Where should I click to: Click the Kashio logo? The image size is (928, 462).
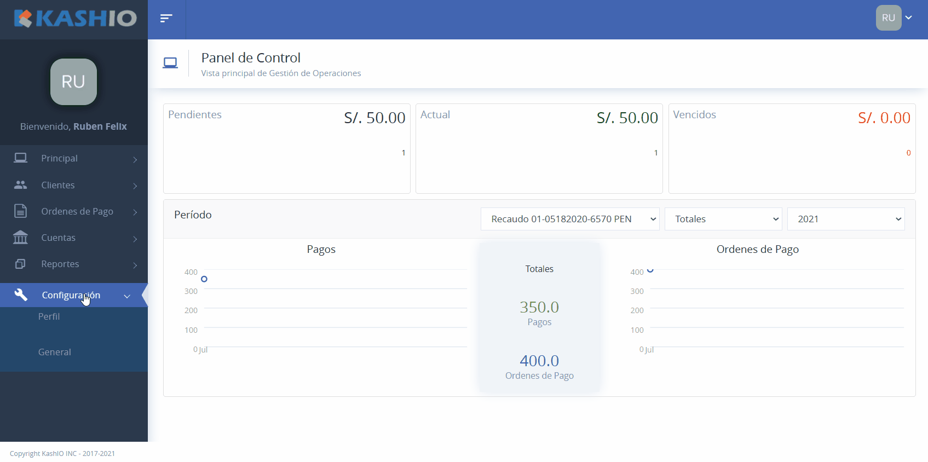tap(75, 19)
